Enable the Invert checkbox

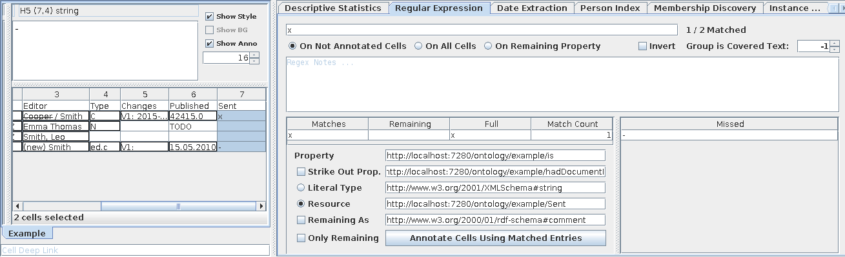click(642, 46)
